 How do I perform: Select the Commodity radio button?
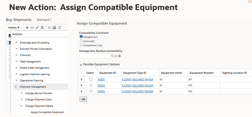(x=81, y=41)
